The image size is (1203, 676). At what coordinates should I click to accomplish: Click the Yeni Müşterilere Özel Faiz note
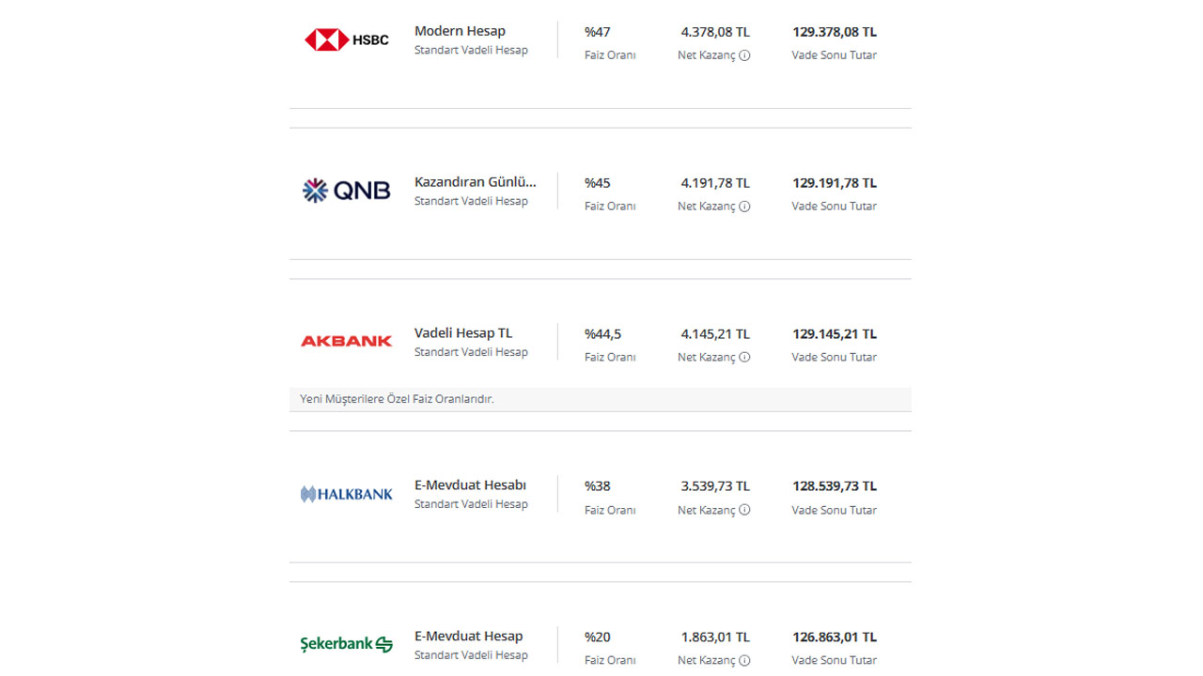397,399
